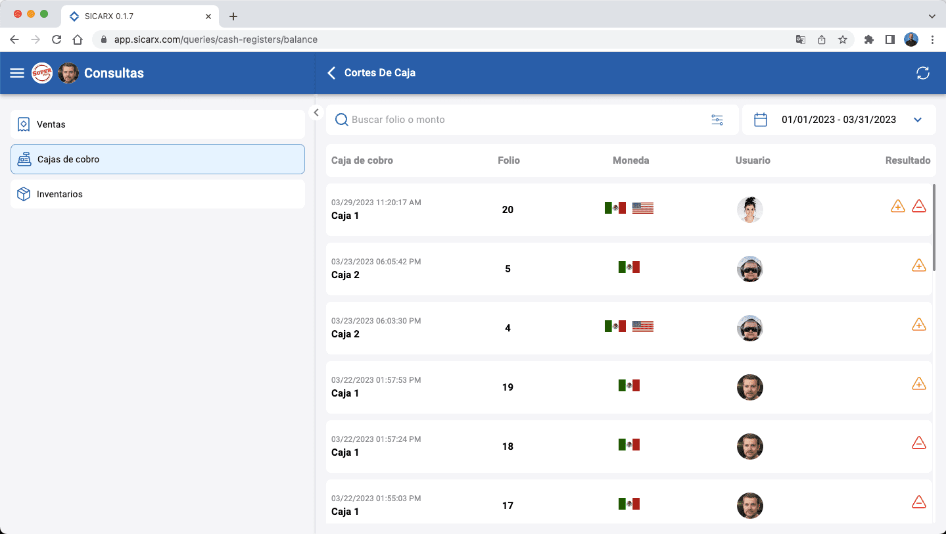Viewport: 946px width, 534px height.
Task: Click the results list vertical scrollbar
Action: pos(934,224)
